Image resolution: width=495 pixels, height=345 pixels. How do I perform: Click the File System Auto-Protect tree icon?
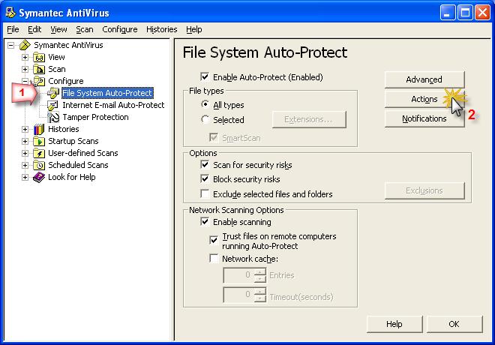53,93
